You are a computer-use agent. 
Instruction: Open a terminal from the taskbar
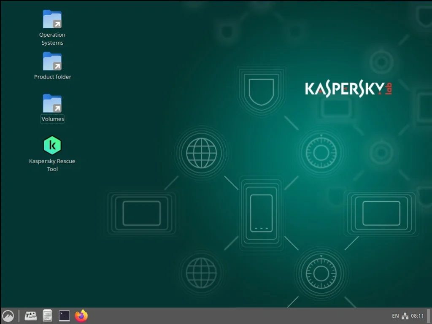coord(64,315)
